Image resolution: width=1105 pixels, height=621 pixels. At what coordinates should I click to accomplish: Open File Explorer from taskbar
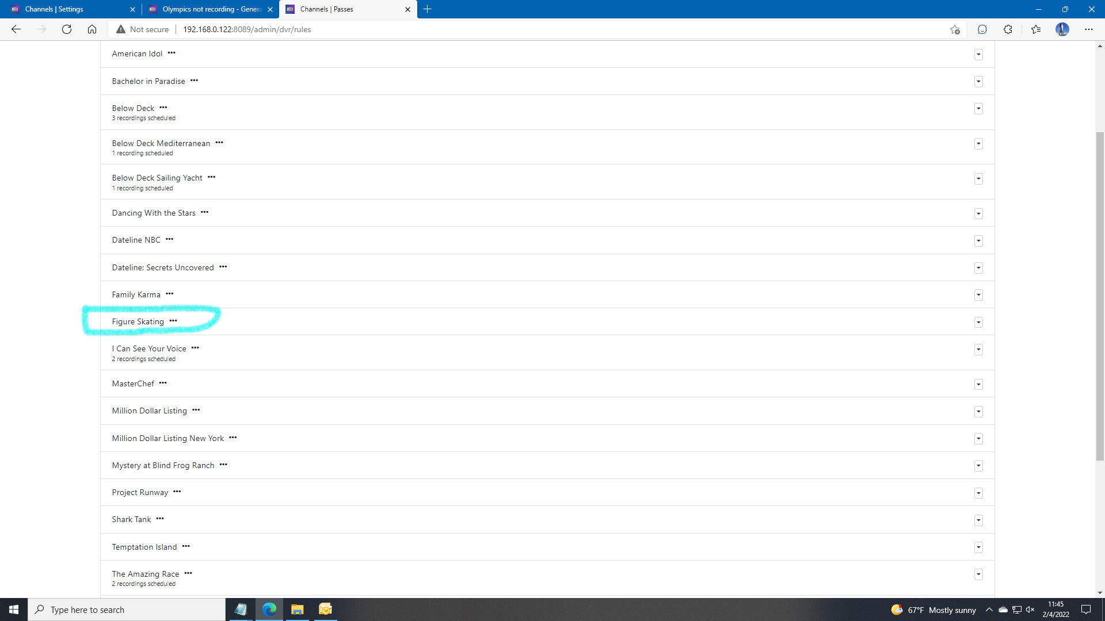coord(297,609)
